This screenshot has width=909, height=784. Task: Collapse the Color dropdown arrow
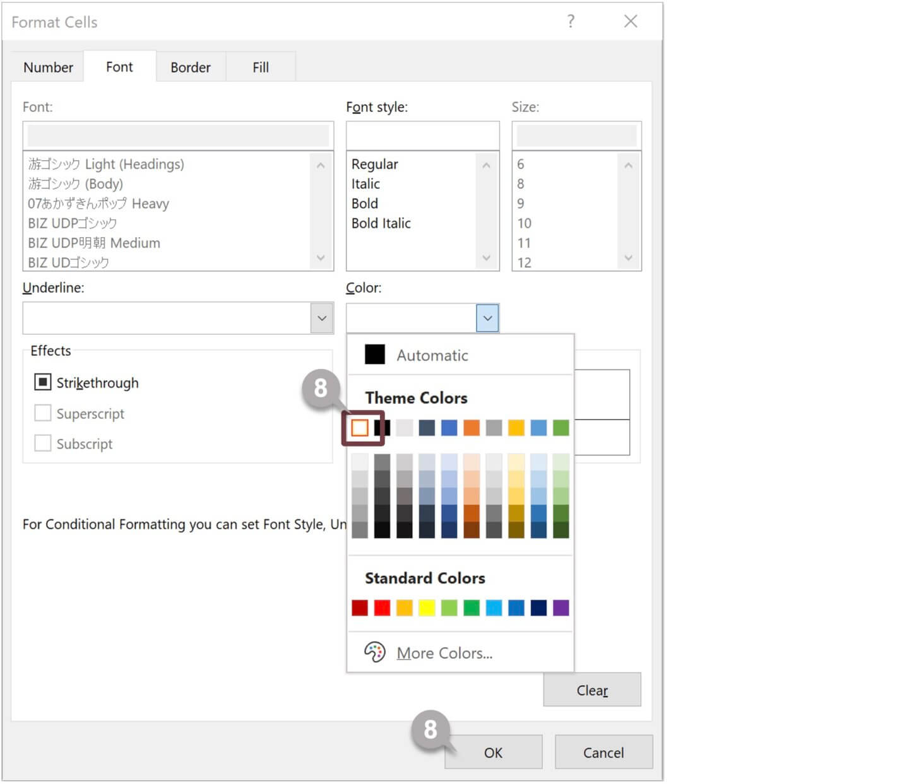tap(487, 318)
